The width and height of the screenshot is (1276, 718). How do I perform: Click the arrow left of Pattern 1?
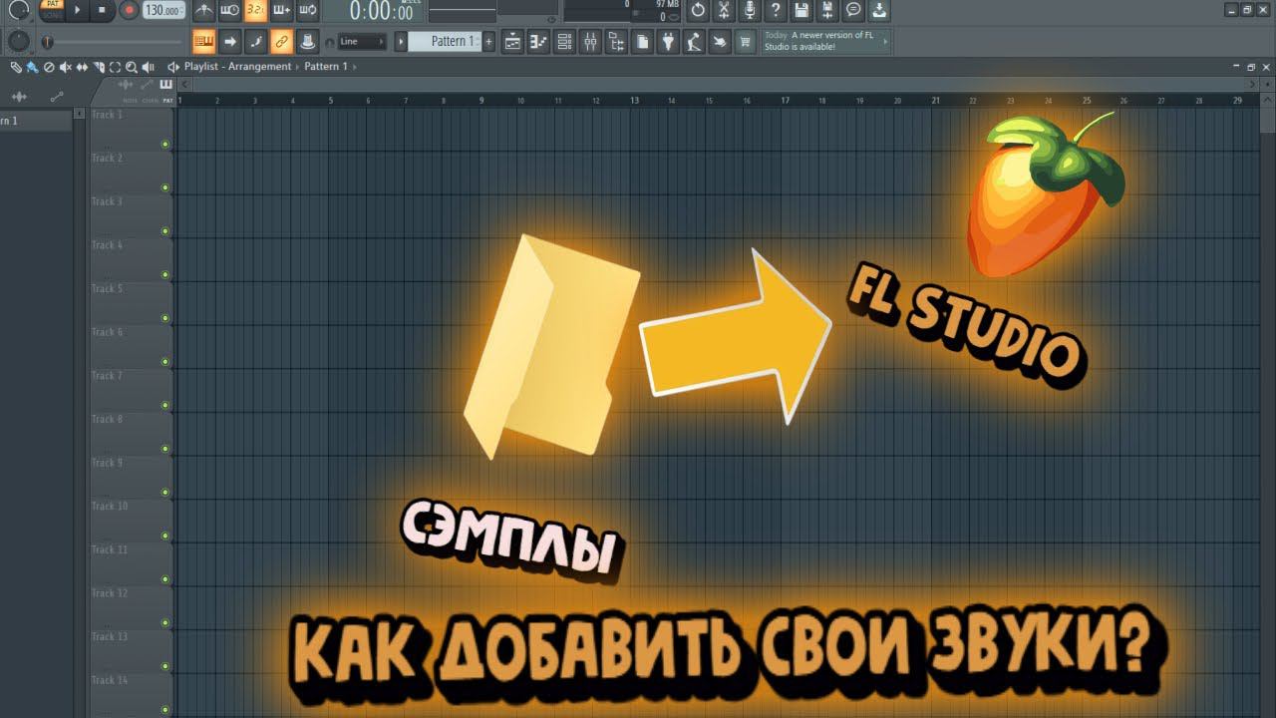(x=401, y=41)
